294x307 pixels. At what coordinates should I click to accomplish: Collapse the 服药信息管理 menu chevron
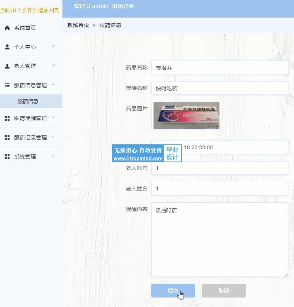(53, 85)
